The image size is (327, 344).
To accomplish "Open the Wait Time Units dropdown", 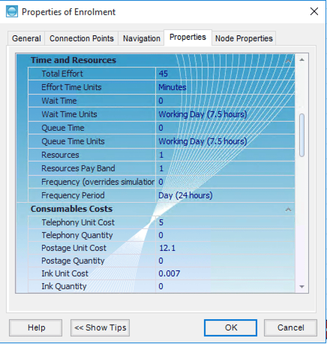I will click(x=225, y=115).
